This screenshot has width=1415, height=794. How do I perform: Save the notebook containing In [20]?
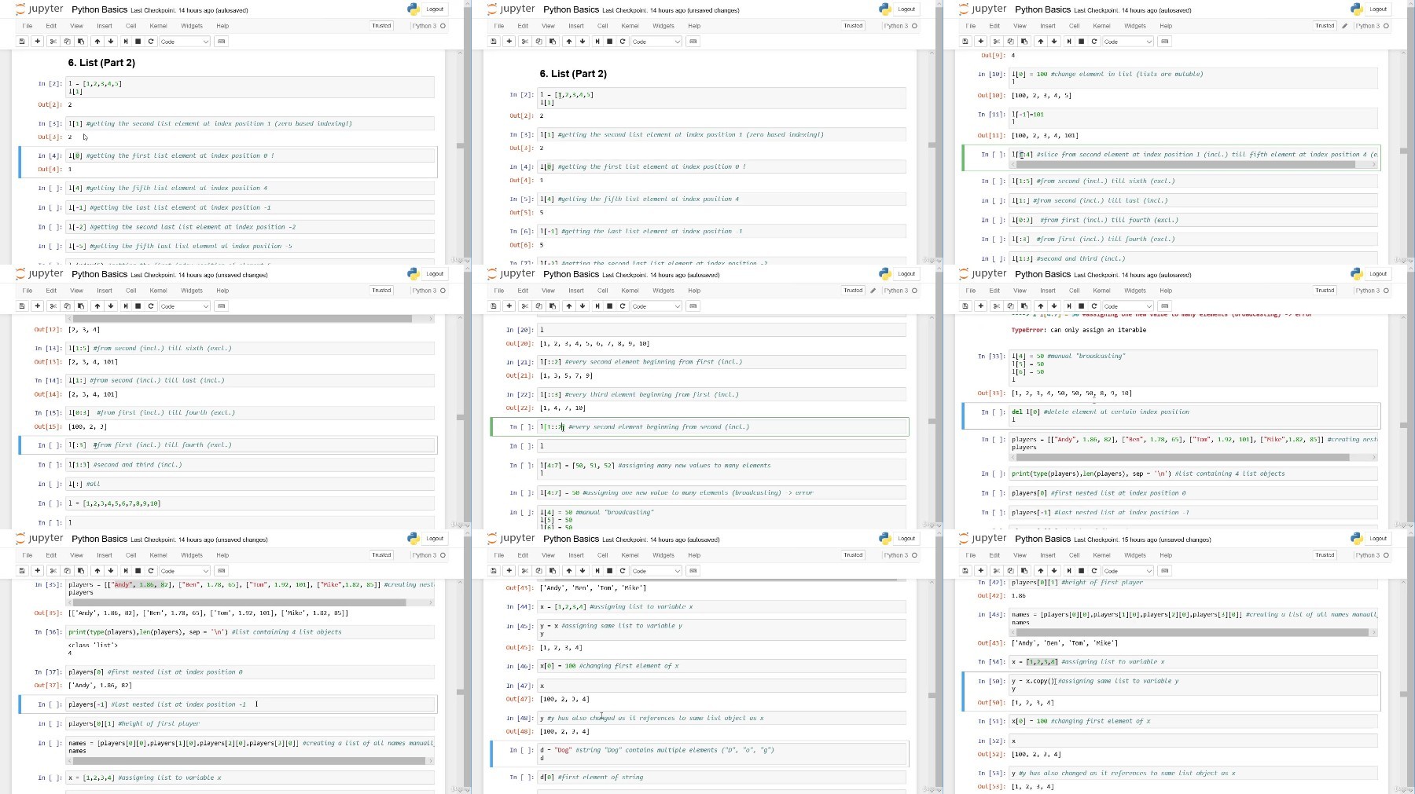click(x=494, y=306)
